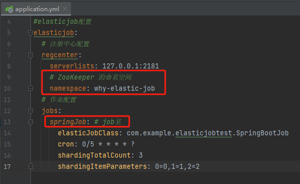The width and height of the screenshot is (300, 184).
Task: Collapse the regcenter block fold marker
Action: pyautogui.click(x=30, y=55)
